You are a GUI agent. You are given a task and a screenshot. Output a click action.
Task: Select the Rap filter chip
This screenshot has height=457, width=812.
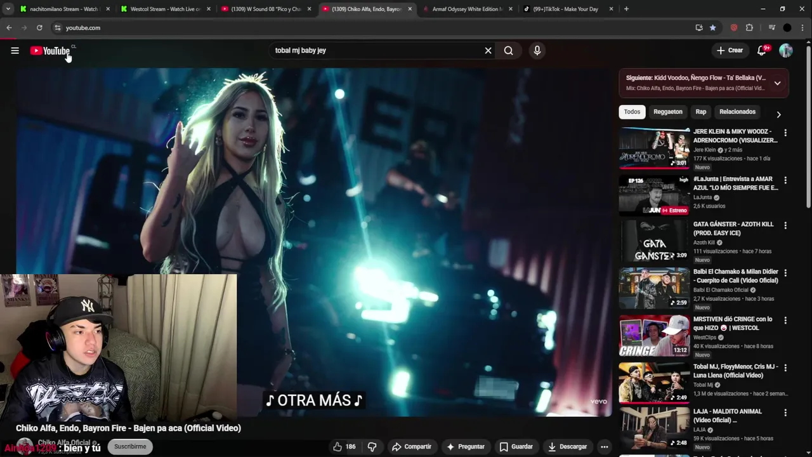coord(701,112)
